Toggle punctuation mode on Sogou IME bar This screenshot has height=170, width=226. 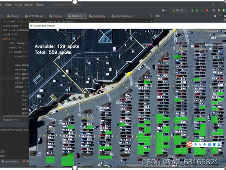click(200, 144)
